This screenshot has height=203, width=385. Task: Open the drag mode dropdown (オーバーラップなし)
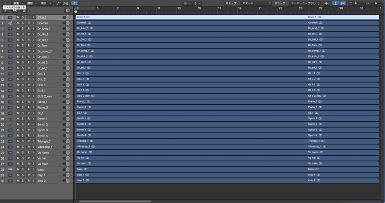point(305,3)
